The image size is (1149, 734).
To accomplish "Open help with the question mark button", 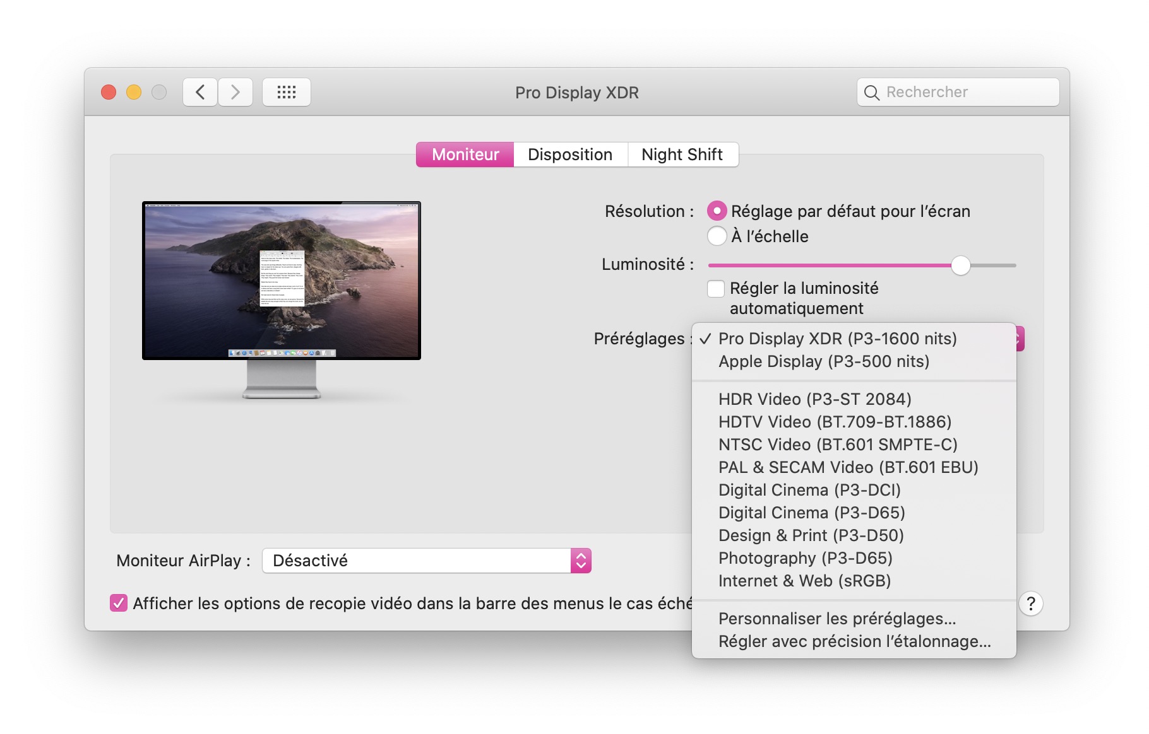I will click(x=1030, y=603).
